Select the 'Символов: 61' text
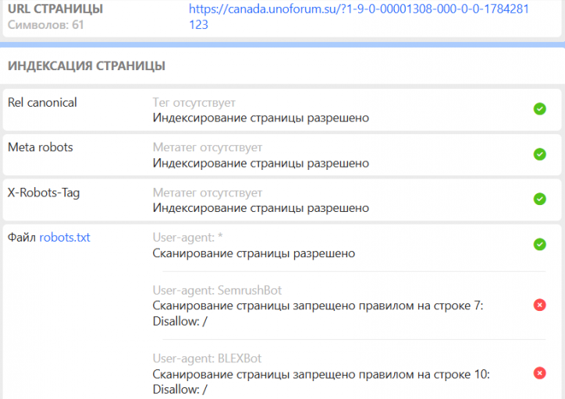 46,25
